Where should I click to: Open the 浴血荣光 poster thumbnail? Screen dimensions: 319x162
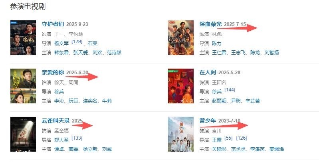point(181,38)
